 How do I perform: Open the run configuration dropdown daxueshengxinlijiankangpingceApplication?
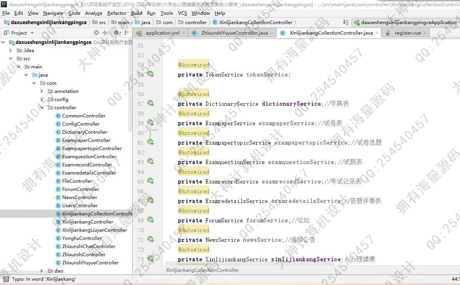point(405,22)
